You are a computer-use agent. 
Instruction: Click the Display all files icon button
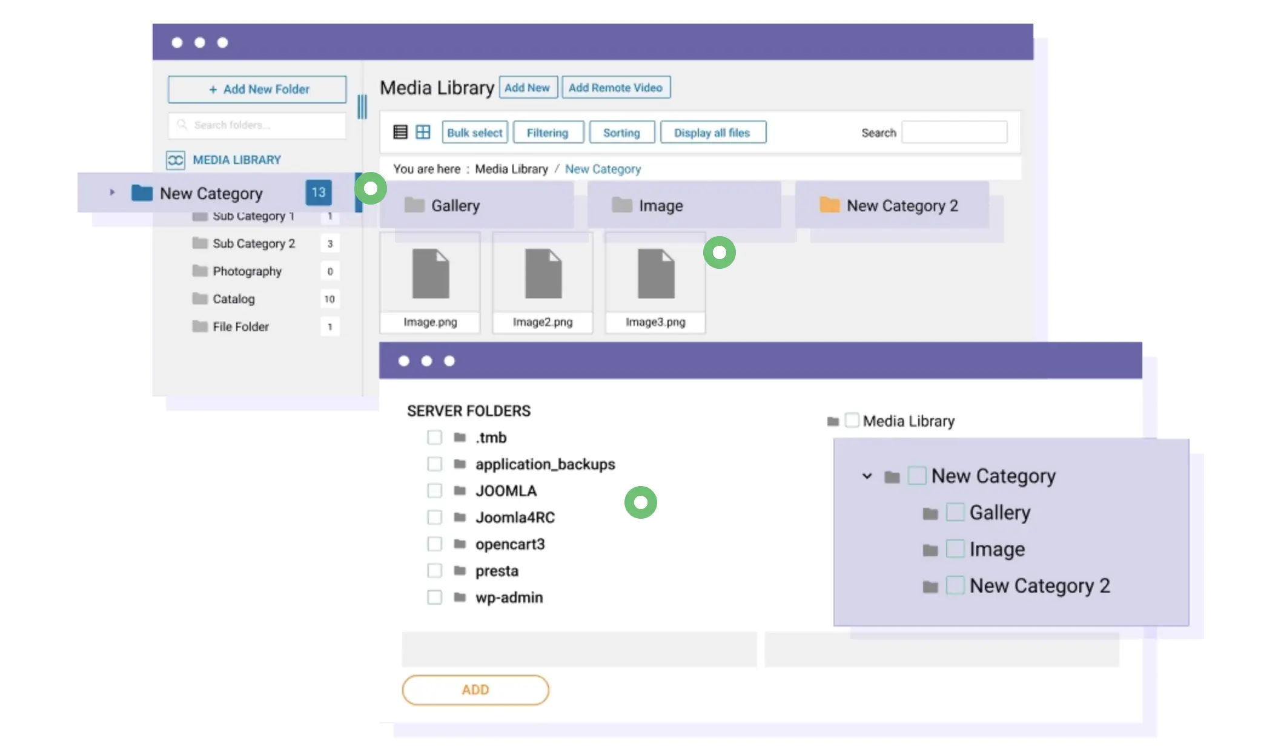click(711, 132)
